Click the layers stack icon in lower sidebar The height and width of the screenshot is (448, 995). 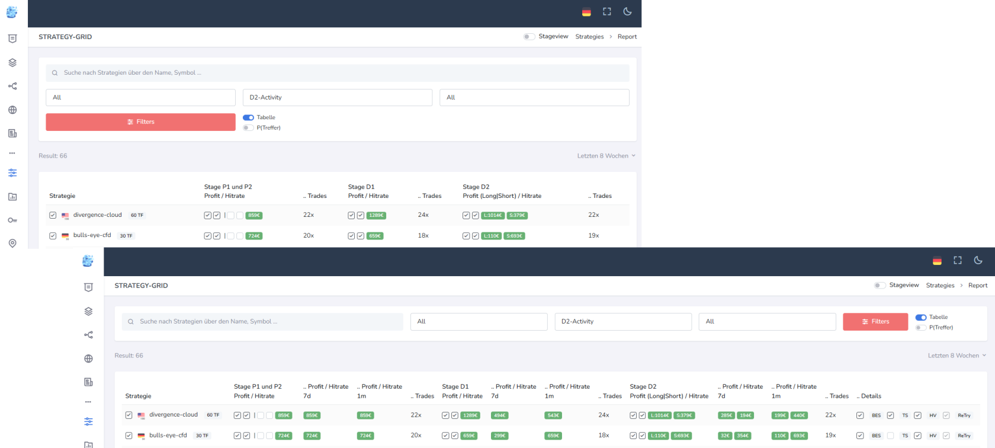tap(88, 311)
